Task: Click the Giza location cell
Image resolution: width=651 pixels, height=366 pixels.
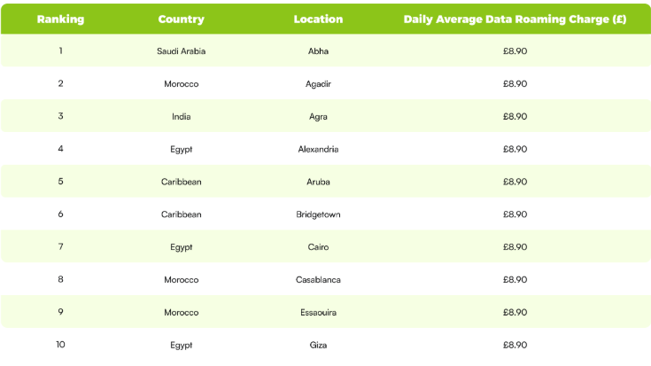Action: click(318, 345)
